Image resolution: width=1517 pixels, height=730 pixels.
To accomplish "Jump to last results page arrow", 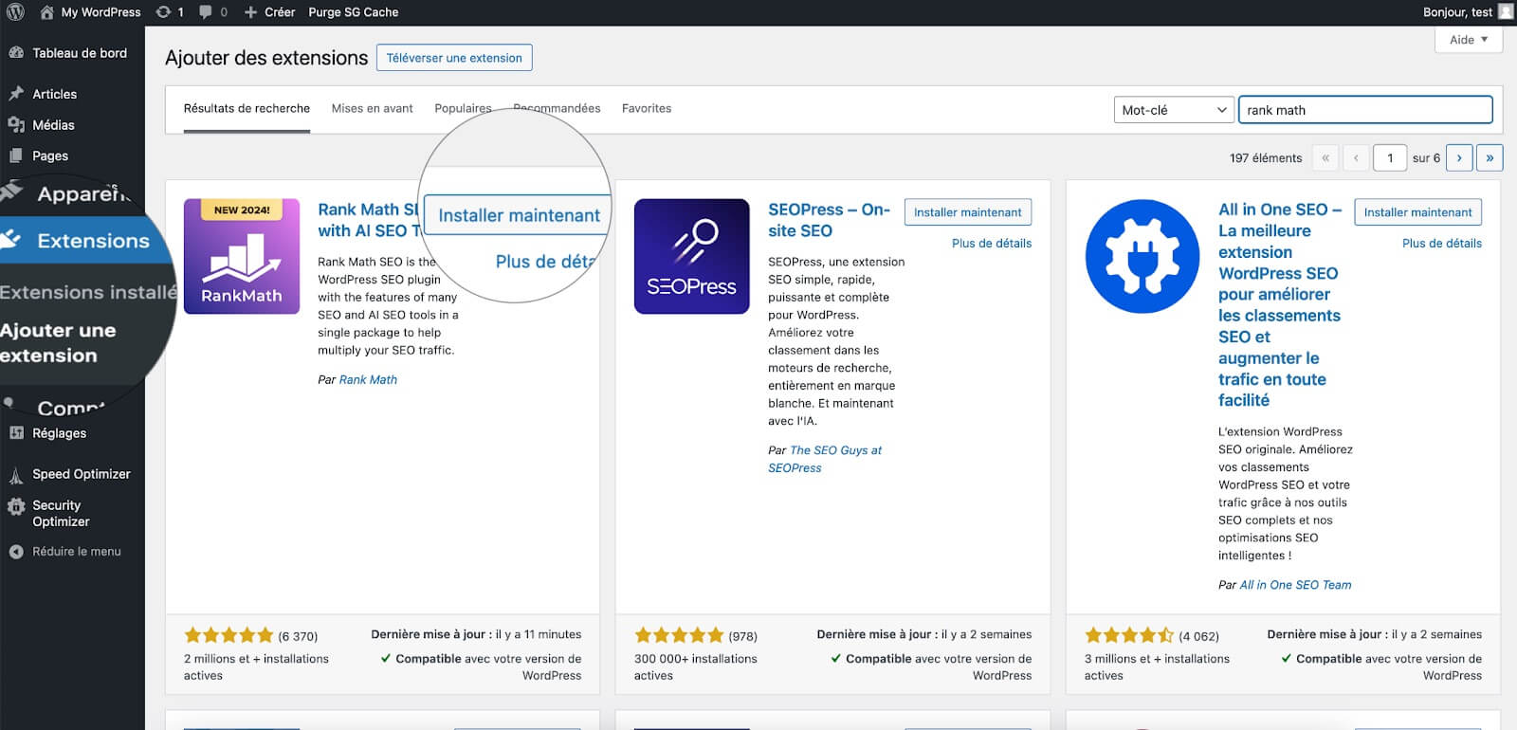I will [1490, 158].
